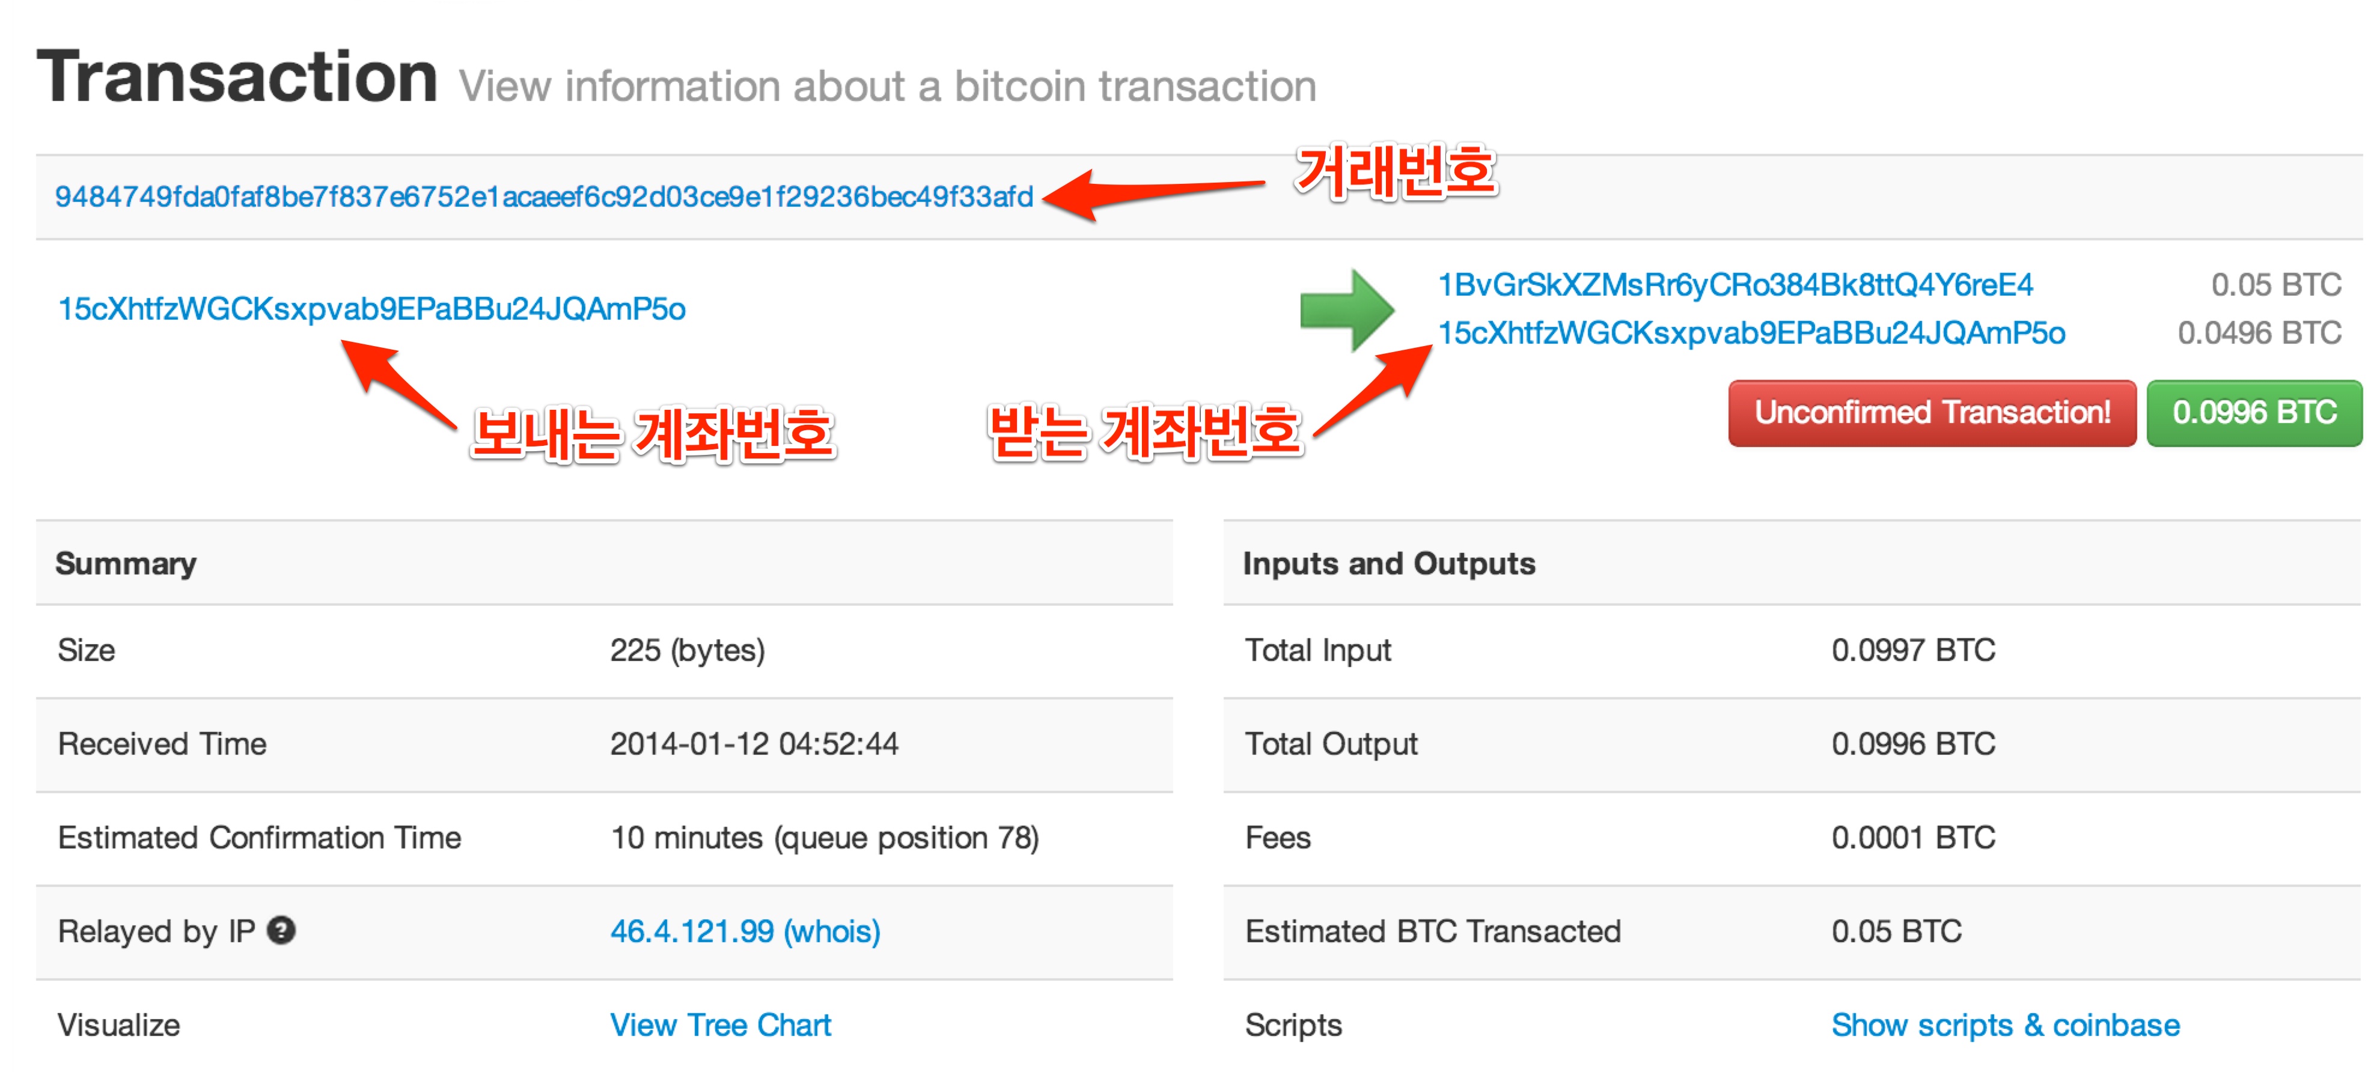
Task: Open the relayed IP 46.4.121.99 link
Action: click(745, 931)
